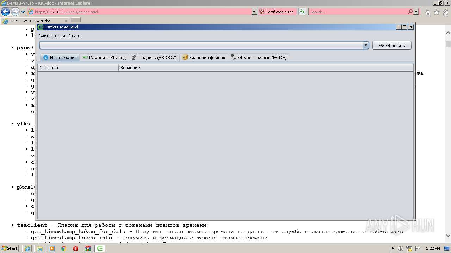Maximize the E-IMZO JavaCard window
451x253 pixels.
click(x=404, y=27)
